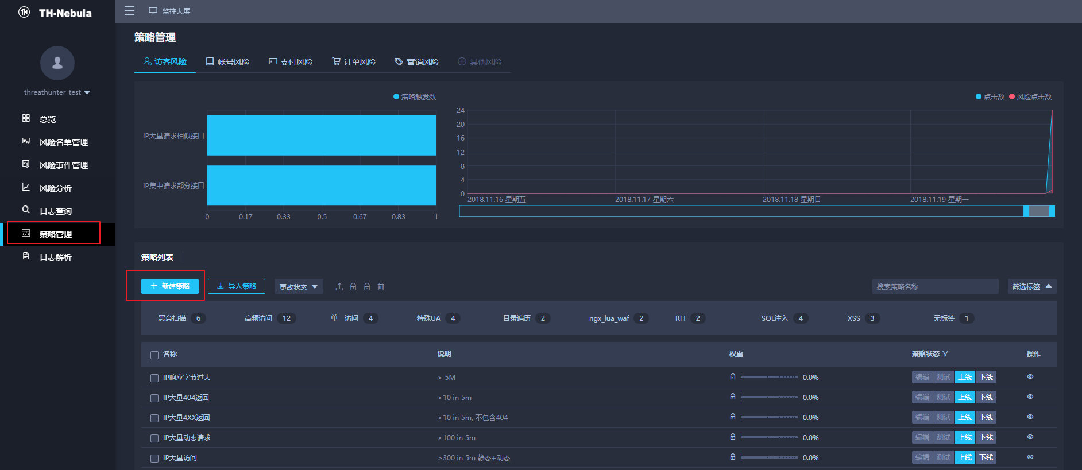Image resolution: width=1082 pixels, height=470 pixels.
Task: Check the box for IP大量404返回
Action: tap(154, 398)
